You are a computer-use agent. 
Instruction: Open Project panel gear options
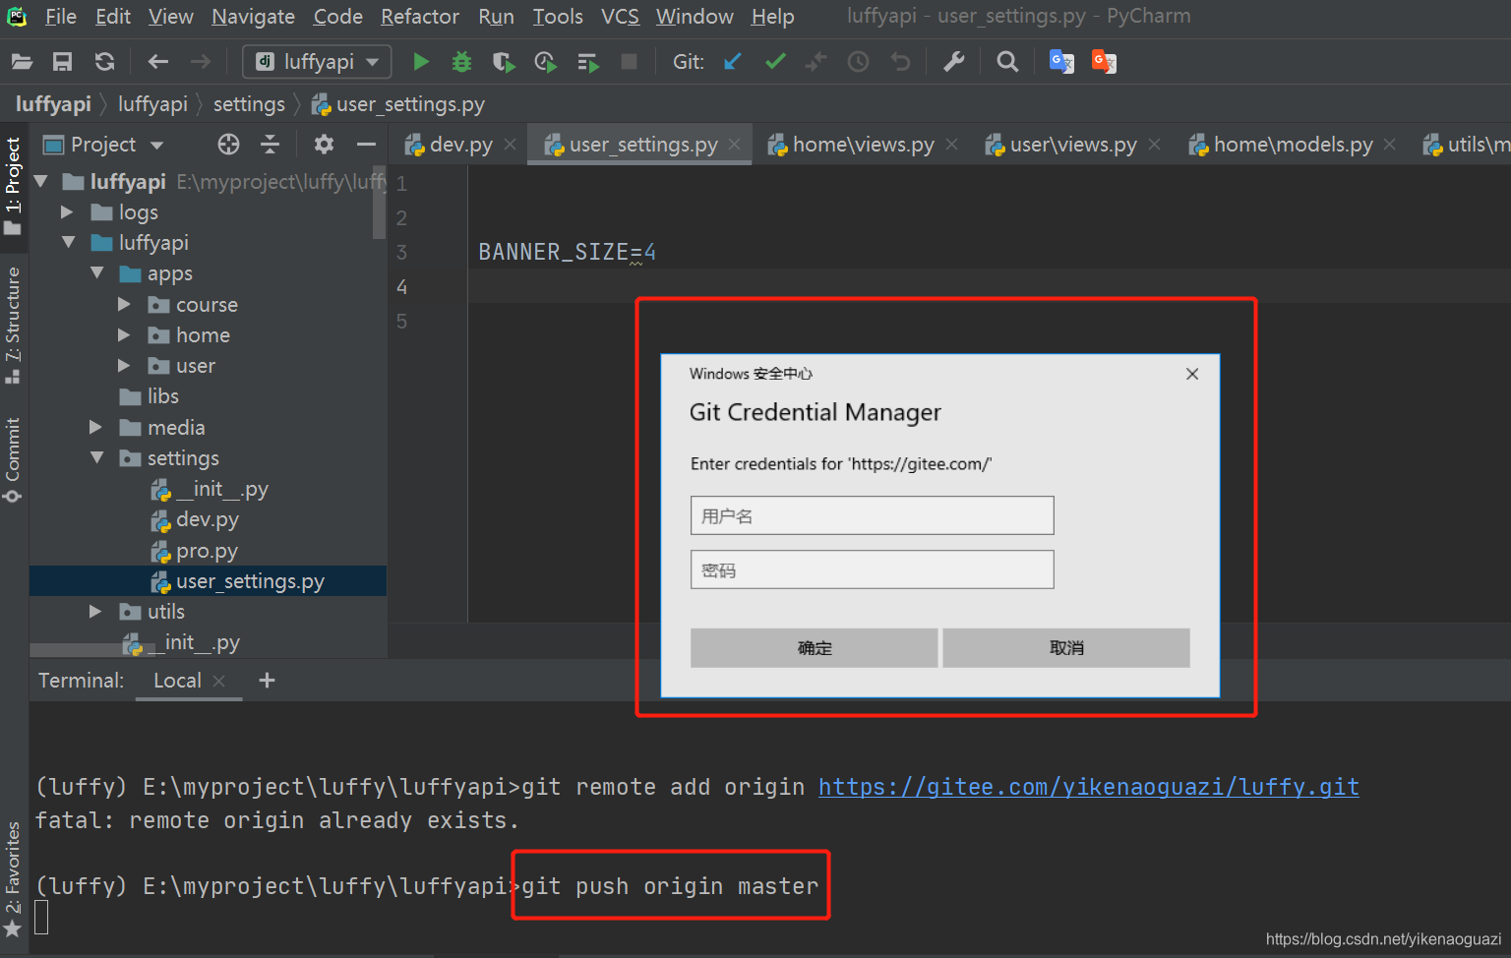[x=324, y=145]
